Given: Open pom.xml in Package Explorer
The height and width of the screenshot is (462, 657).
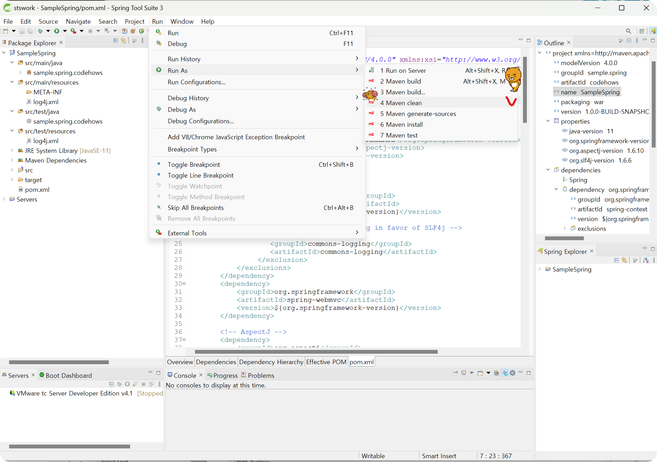Looking at the screenshot, I should pos(34,189).
